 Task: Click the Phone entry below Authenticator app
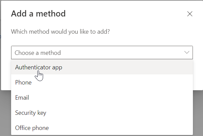(x=102, y=82)
